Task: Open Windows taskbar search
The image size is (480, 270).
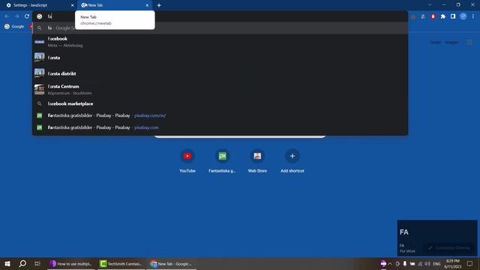Action: (x=22, y=263)
